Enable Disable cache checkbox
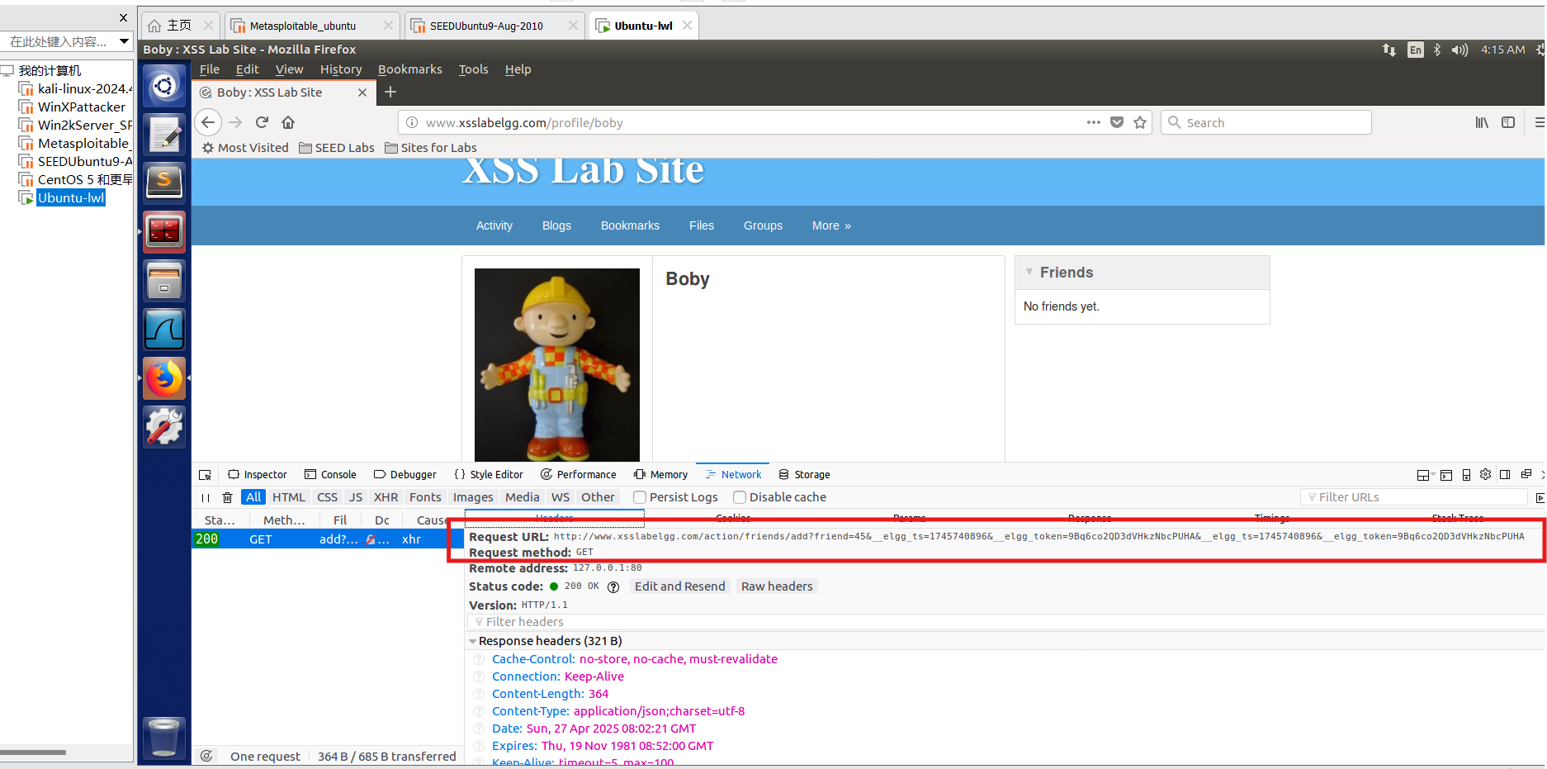This screenshot has height=769, width=1547. pos(740,497)
